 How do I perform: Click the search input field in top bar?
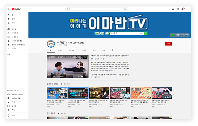pos(94,9)
